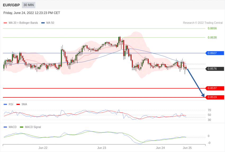Click the Jun 24 date axis label
This screenshot has width=225, height=152.
(x=160, y=148)
